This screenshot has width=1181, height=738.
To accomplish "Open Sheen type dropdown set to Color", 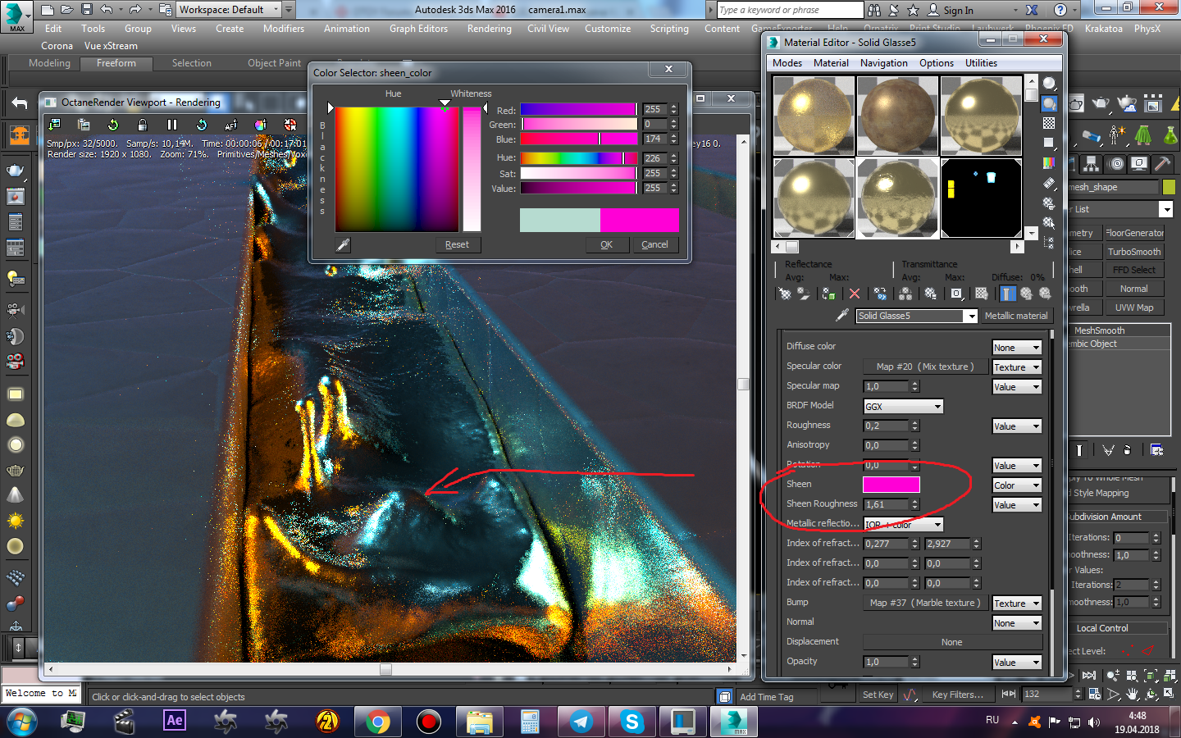I will point(1016,485).
